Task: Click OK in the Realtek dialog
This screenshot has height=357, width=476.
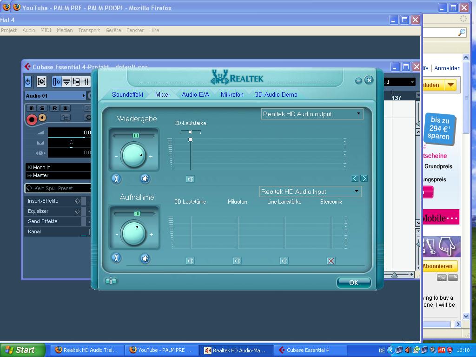Action: click(354, 283)
